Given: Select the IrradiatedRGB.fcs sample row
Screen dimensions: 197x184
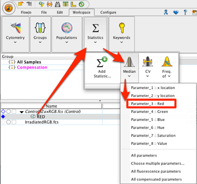Looking at the screenshot, I should click(x=42, y=122).
